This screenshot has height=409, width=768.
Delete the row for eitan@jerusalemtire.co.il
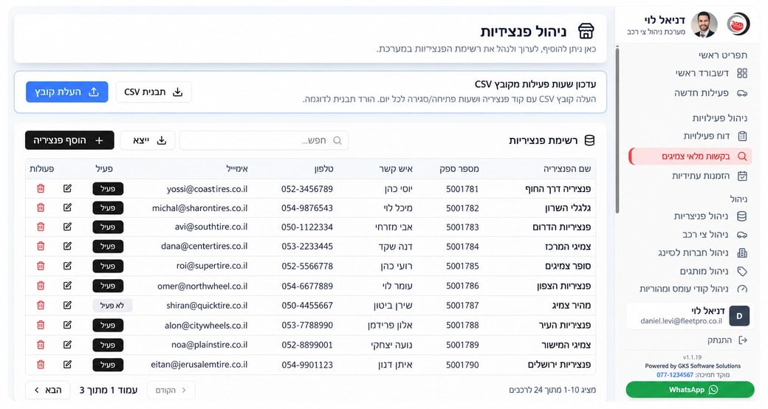pyautogui.click(x=41, y=365)
